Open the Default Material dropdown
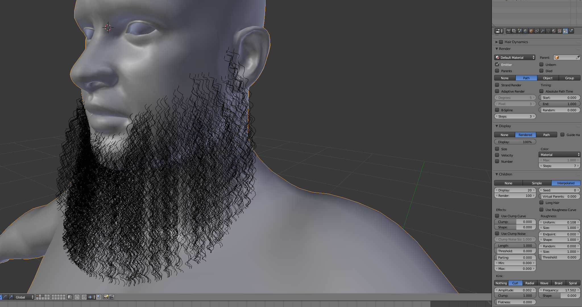The width and height of the screenshot is (582, 307). click(515, 57)
